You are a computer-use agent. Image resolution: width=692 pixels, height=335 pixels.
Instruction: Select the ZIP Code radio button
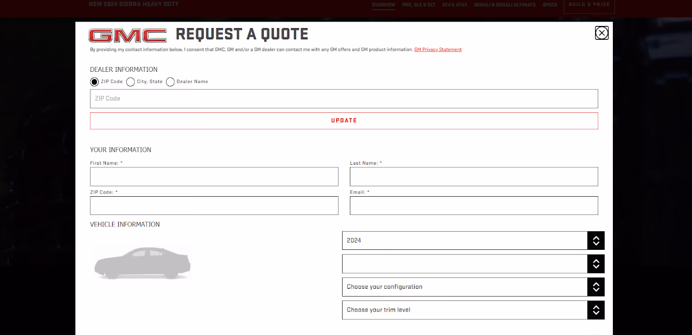(x=94, y=82)
